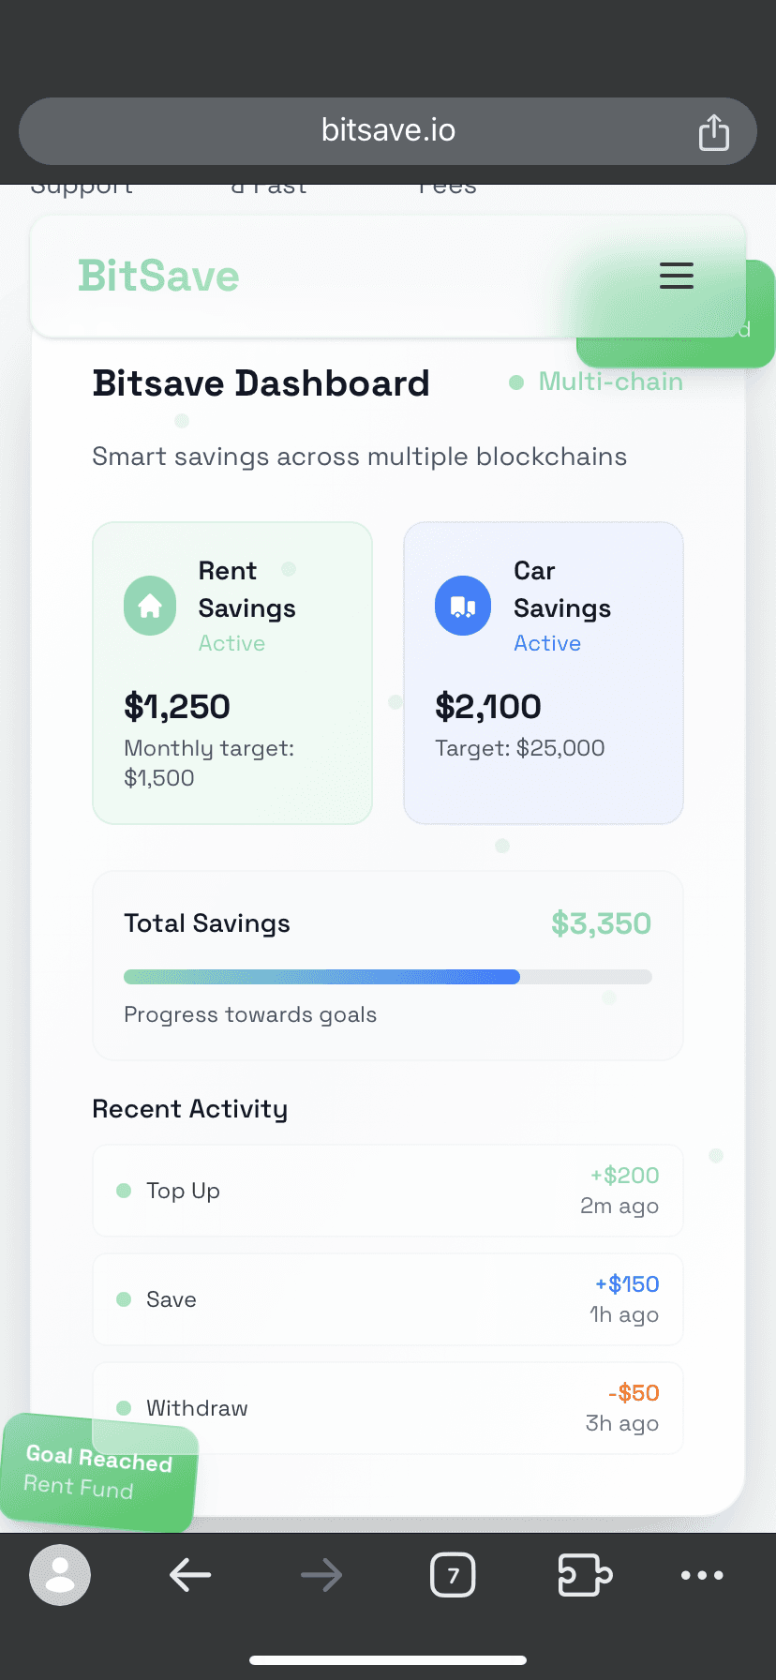Open the tabs switcher showing 7
Screen dimensions: 776x1680
(x=453, y=1575)
